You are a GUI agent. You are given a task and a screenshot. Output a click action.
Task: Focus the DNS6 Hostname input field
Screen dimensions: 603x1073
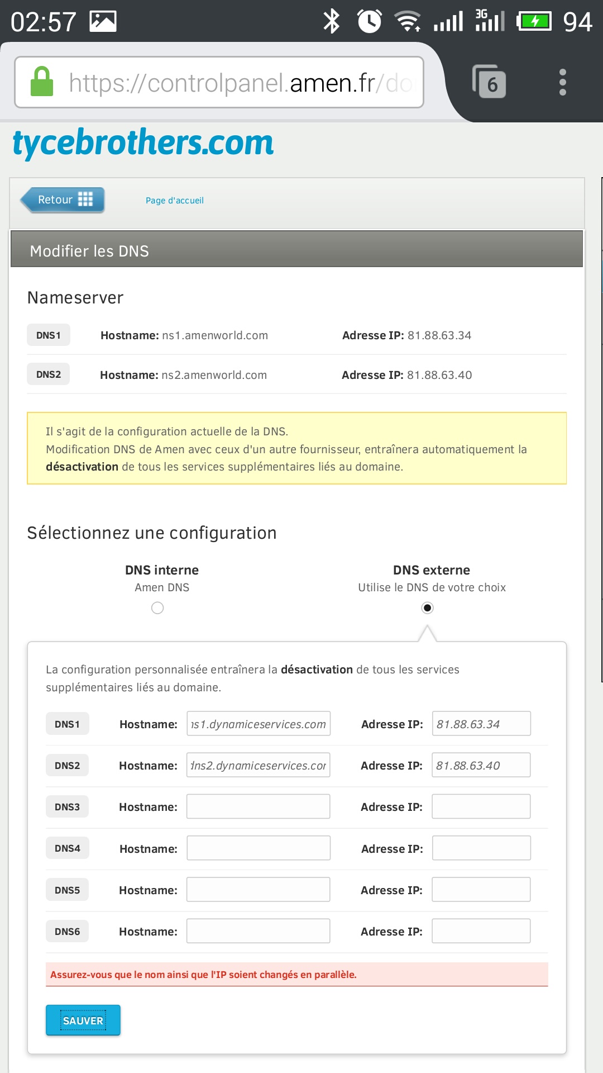point(259,931)
